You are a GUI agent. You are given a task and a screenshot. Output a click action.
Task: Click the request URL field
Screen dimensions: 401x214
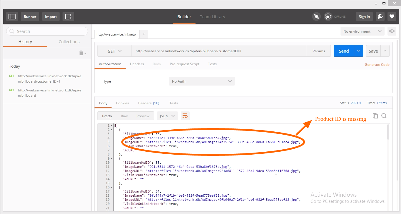coord(219,51)
